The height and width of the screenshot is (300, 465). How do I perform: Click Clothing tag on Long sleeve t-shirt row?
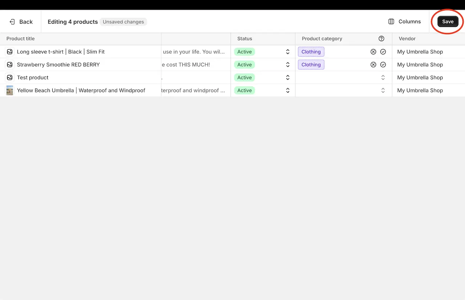[x=311, y=52]
